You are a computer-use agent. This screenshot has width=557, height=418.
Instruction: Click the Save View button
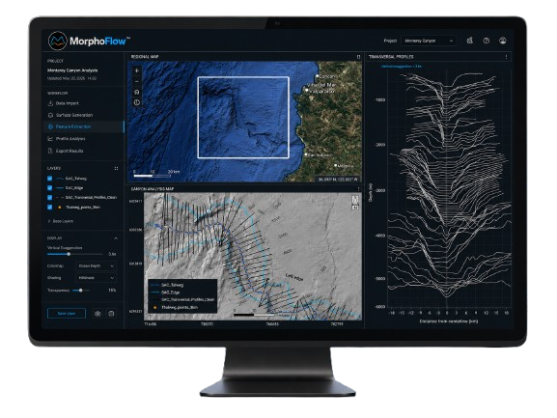[x=67, y=314]
